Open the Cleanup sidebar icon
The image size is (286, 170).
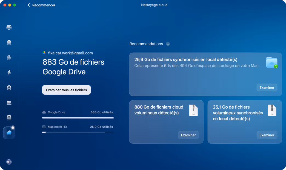pyautogui.click(x=9, y=42)
